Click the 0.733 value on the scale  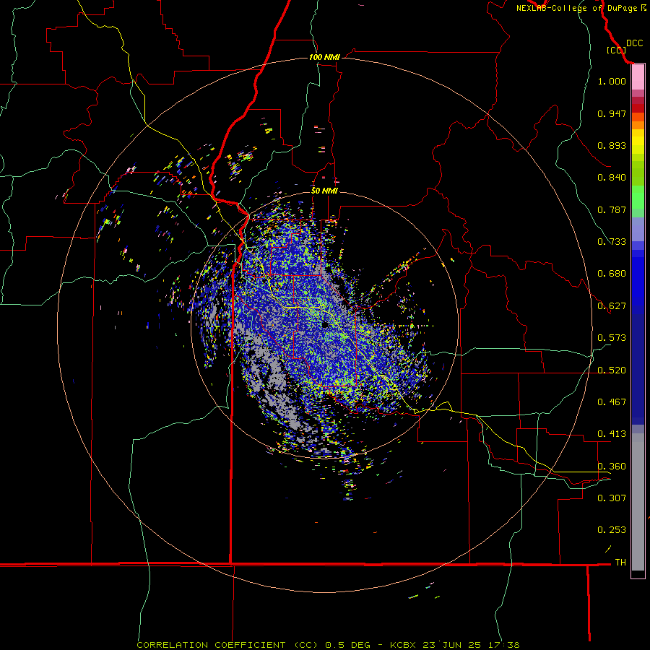[x=612, y=242]
